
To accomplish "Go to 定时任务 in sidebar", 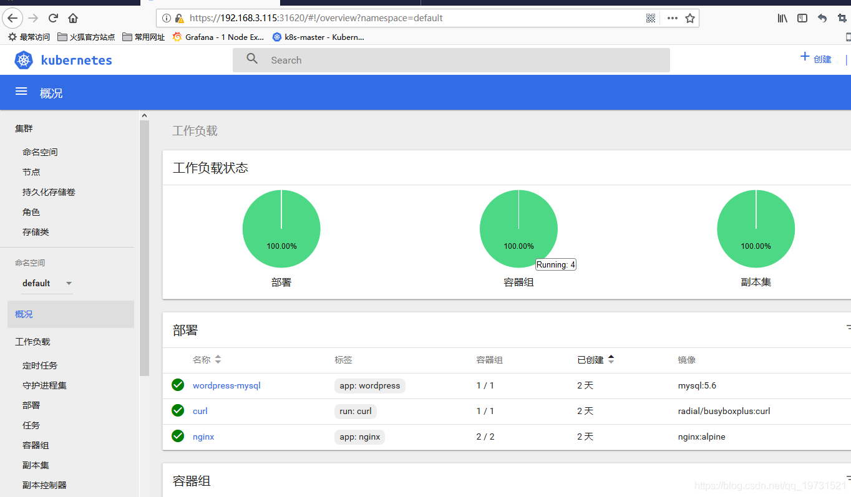I will click(40, 365).
